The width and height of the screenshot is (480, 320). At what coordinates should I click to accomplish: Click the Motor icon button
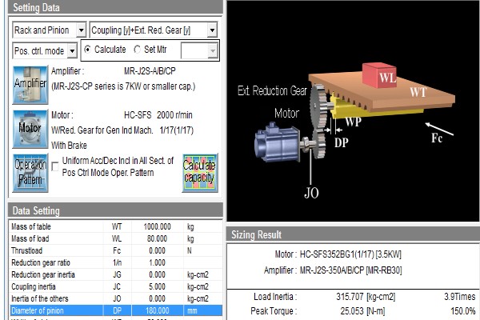point(30,127)
